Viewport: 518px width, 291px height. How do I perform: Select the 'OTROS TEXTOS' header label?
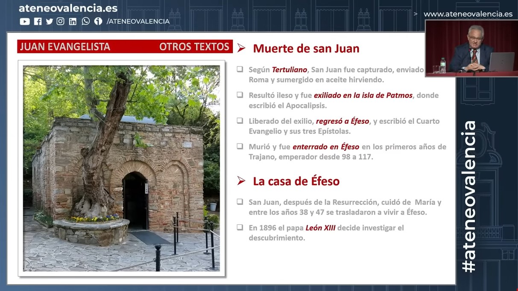tap(194, 47)
